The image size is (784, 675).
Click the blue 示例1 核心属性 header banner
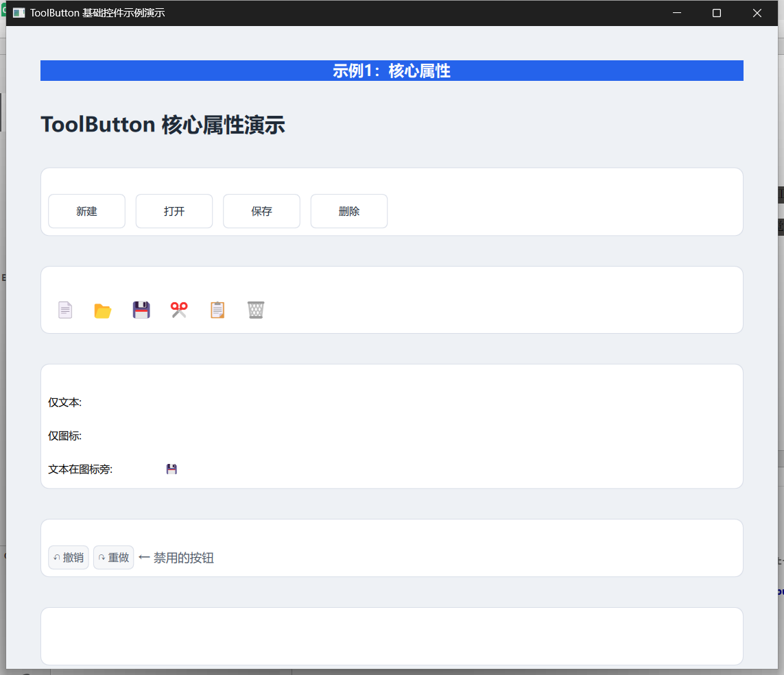tap(392, 70)
